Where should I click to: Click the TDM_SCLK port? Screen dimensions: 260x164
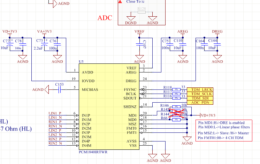(200, 94)
